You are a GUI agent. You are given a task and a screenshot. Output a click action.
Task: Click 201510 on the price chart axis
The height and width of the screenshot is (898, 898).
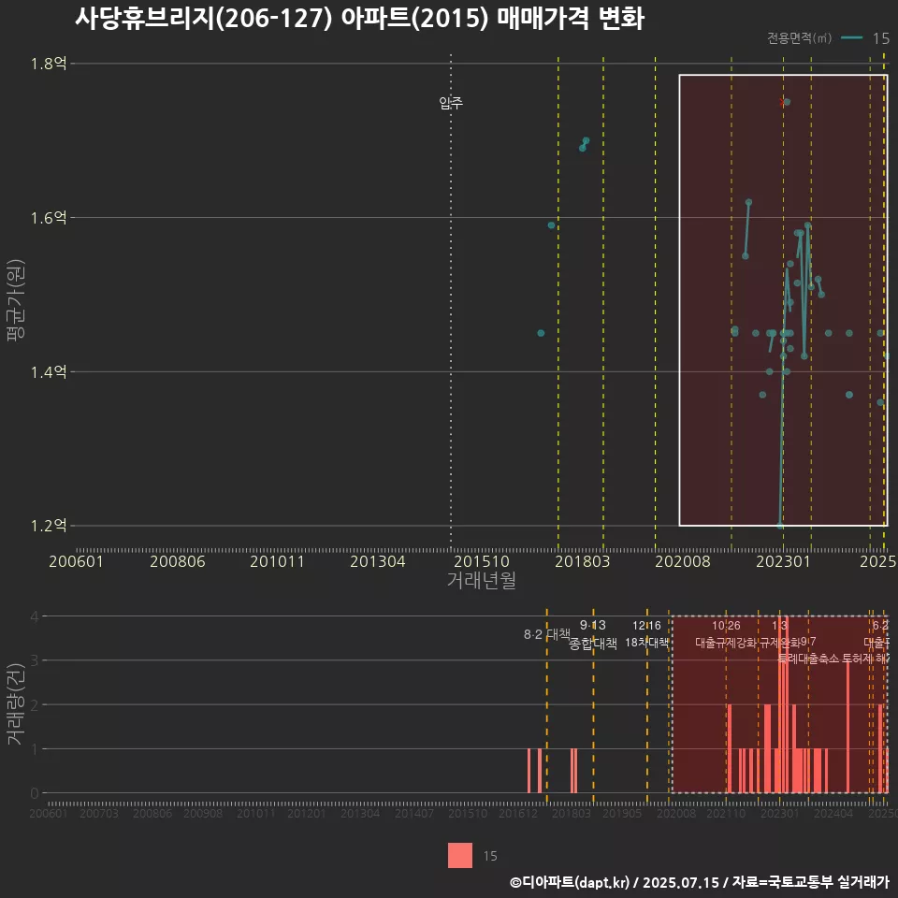point(482,561)
